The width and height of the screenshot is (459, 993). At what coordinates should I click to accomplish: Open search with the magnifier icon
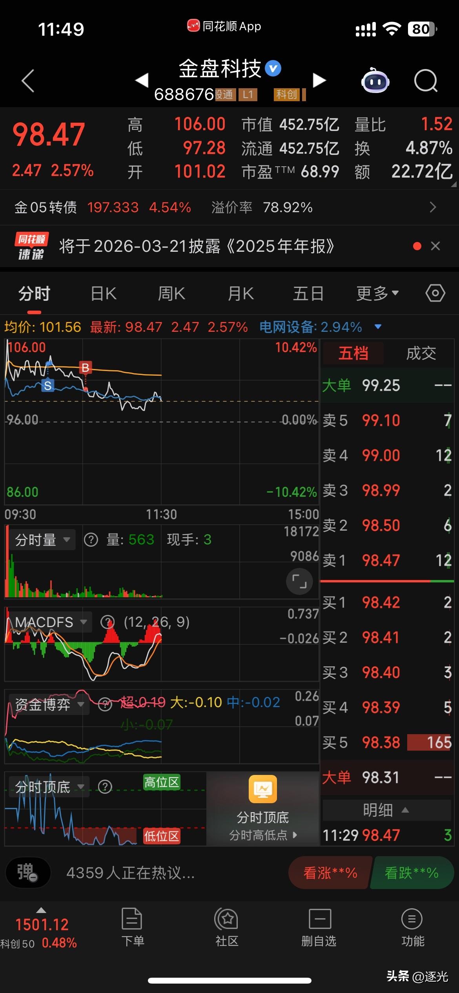tap(426, 81)
